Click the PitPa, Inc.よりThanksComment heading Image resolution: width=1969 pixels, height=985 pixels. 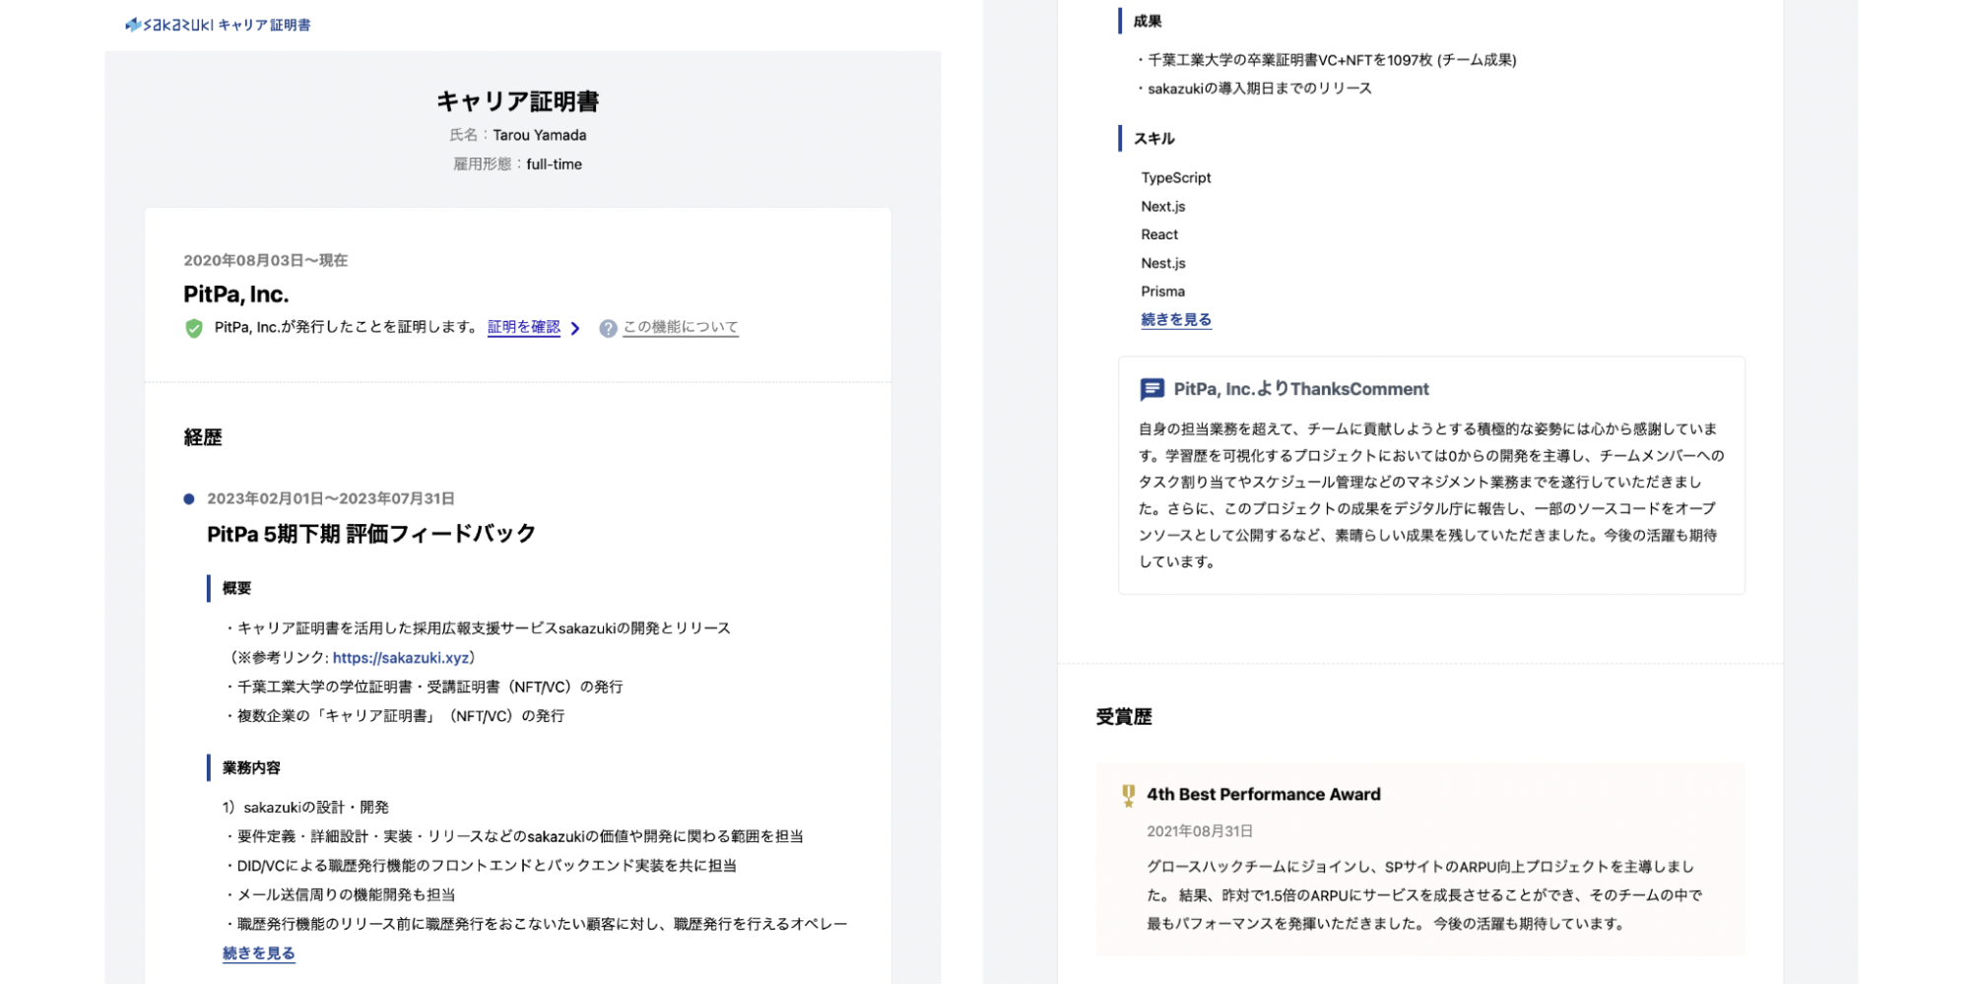point(1301,389)
